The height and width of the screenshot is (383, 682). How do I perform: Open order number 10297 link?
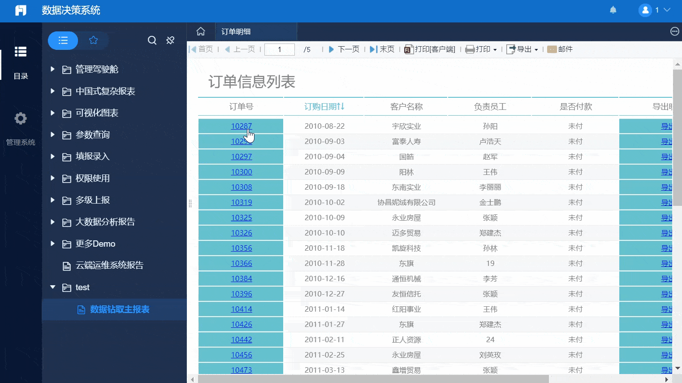click(x=242, y=157)
